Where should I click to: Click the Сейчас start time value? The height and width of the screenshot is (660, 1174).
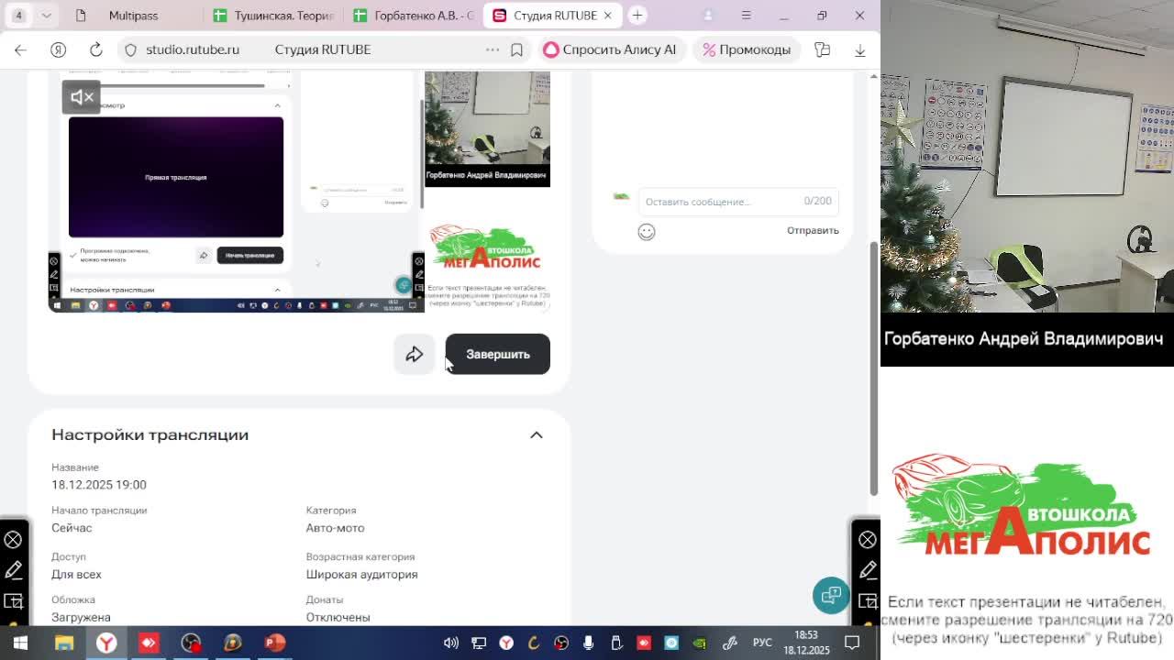click(72, 528)
